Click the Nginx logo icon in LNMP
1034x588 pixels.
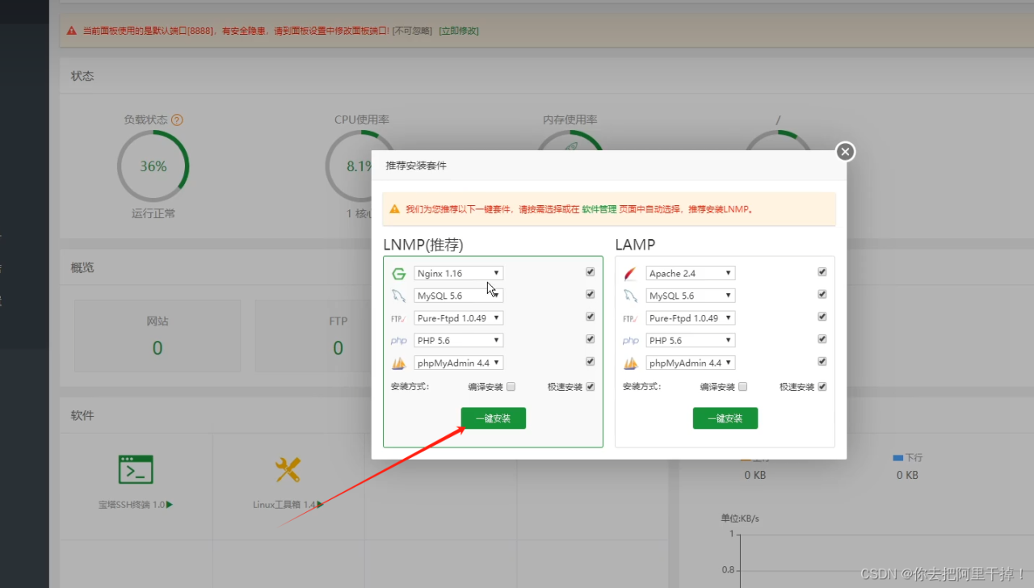click(398, 274)
